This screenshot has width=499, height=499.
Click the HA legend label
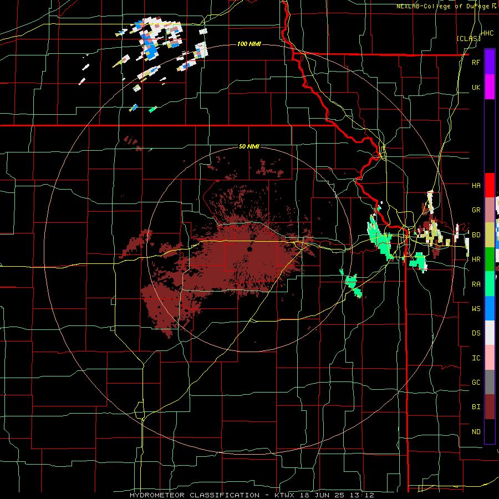[476, 185]
